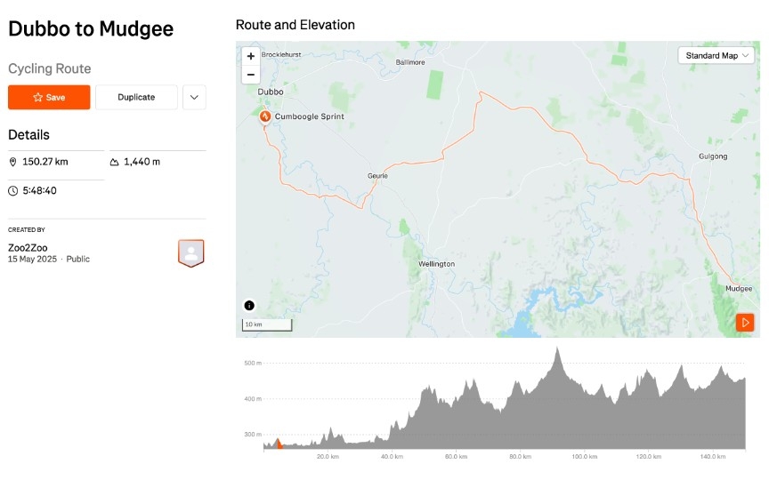769x480 pixels.
Task: Click the Wellington town label on map
Action: 436,264
